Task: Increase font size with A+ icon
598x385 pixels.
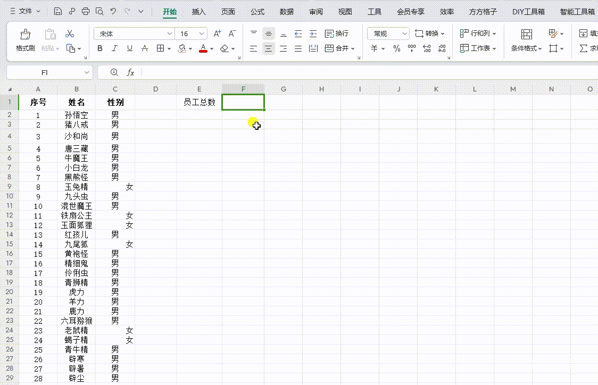Action: point(218,34)
